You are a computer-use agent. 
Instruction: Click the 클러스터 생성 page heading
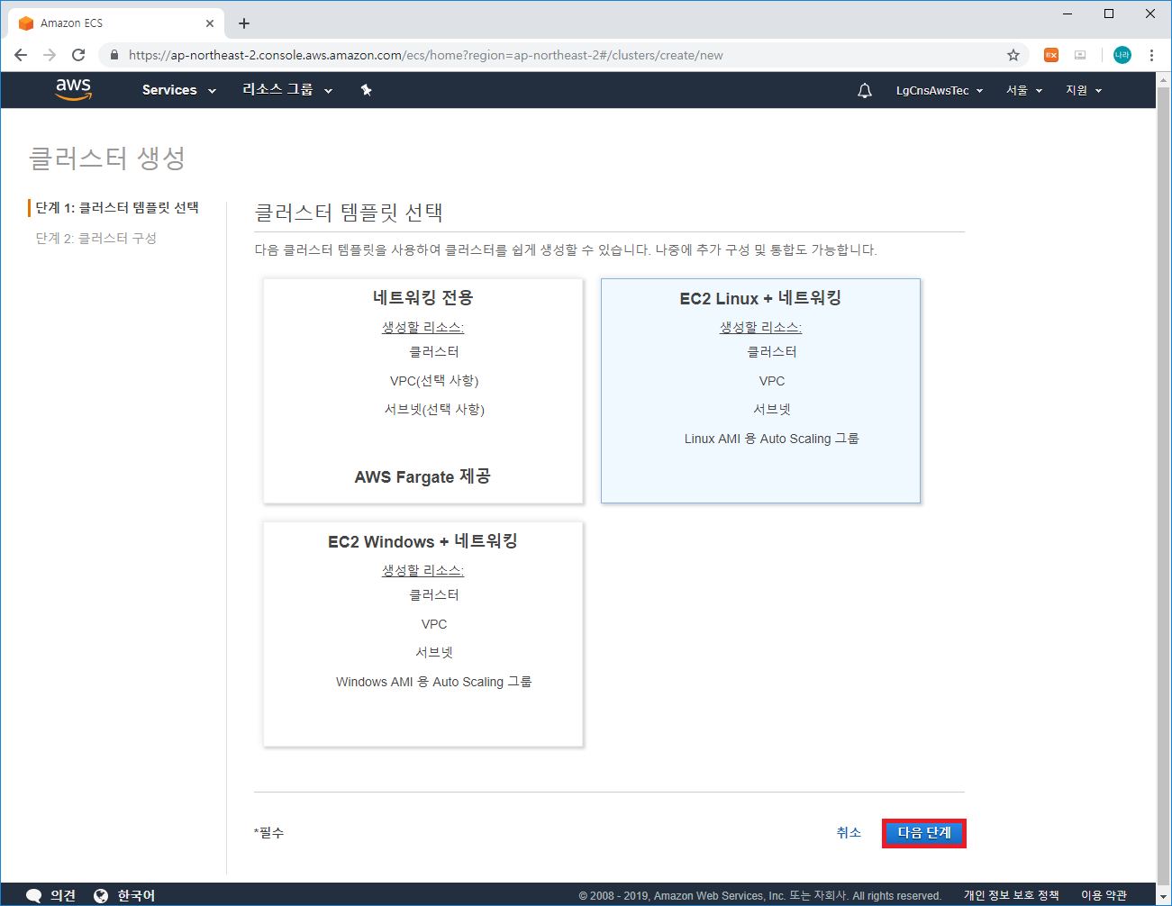click(x=107, y=158)
